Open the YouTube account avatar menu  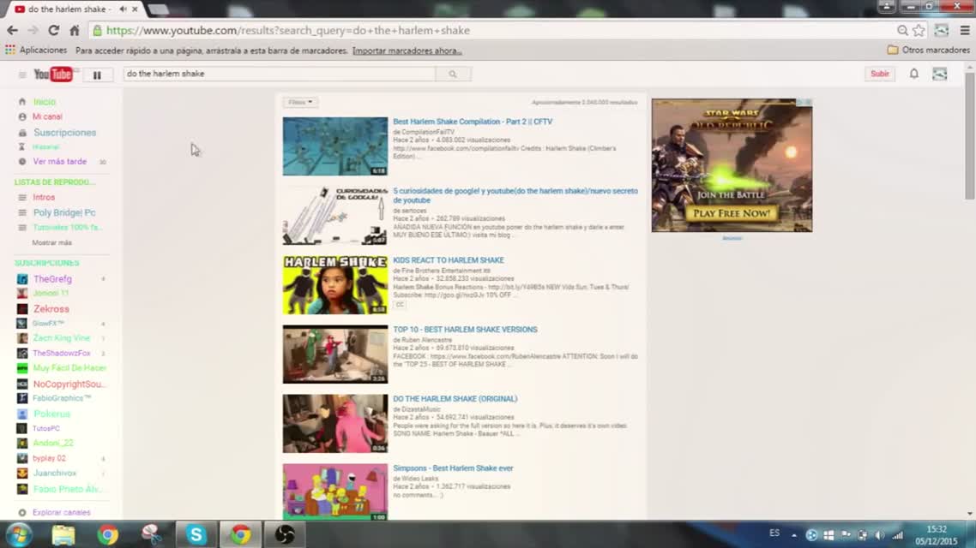940,74
